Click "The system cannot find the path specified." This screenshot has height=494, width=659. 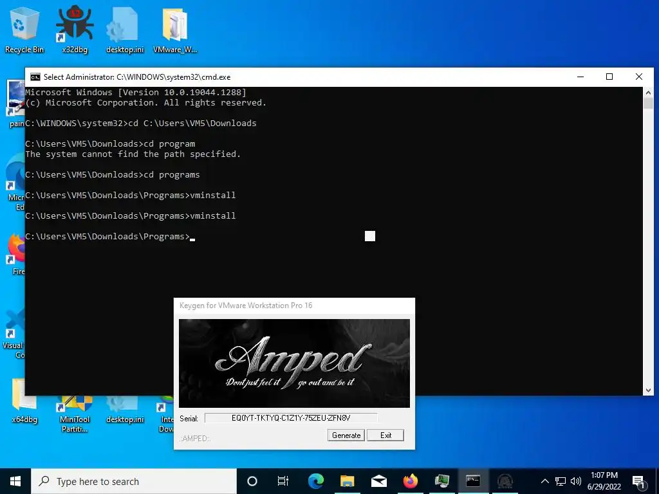[133, 154]
